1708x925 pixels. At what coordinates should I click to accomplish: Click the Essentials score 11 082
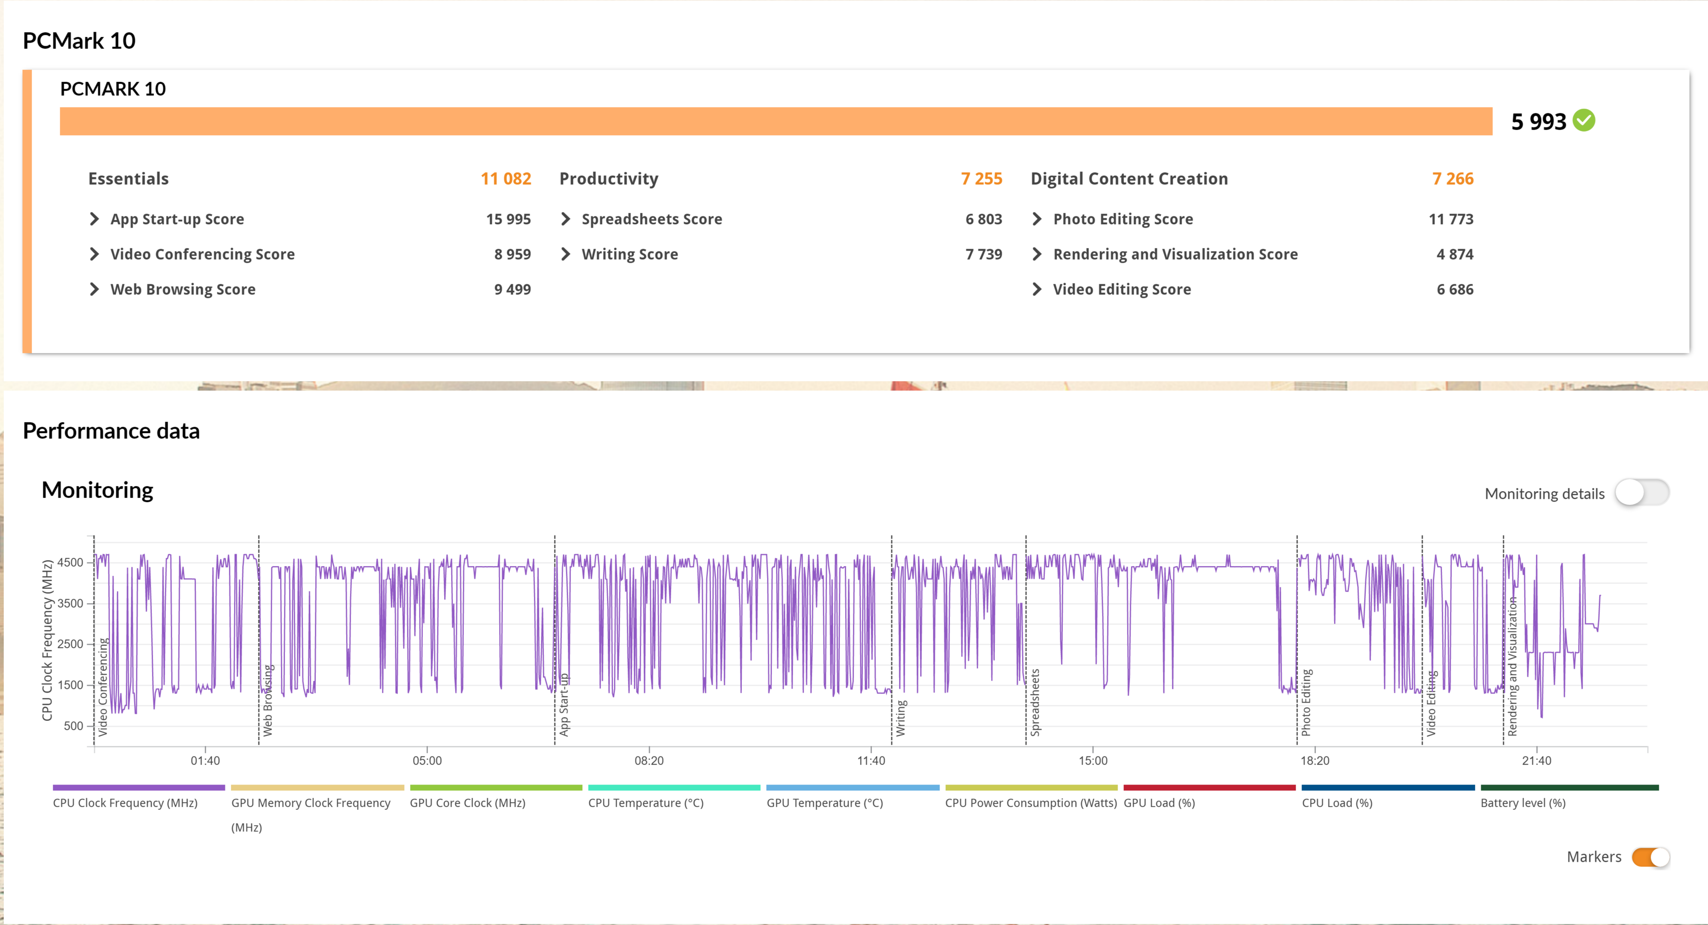tap(506, 179)
